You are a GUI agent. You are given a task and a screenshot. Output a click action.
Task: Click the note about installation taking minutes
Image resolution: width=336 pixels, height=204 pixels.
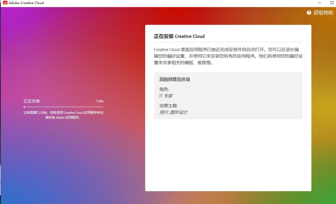coord(63,115)
